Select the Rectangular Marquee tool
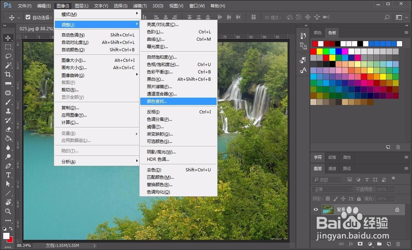This screenshot has width=412, height=250. coord(8,47)
